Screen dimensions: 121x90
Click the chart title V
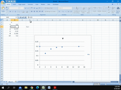[x=63, y=38]
